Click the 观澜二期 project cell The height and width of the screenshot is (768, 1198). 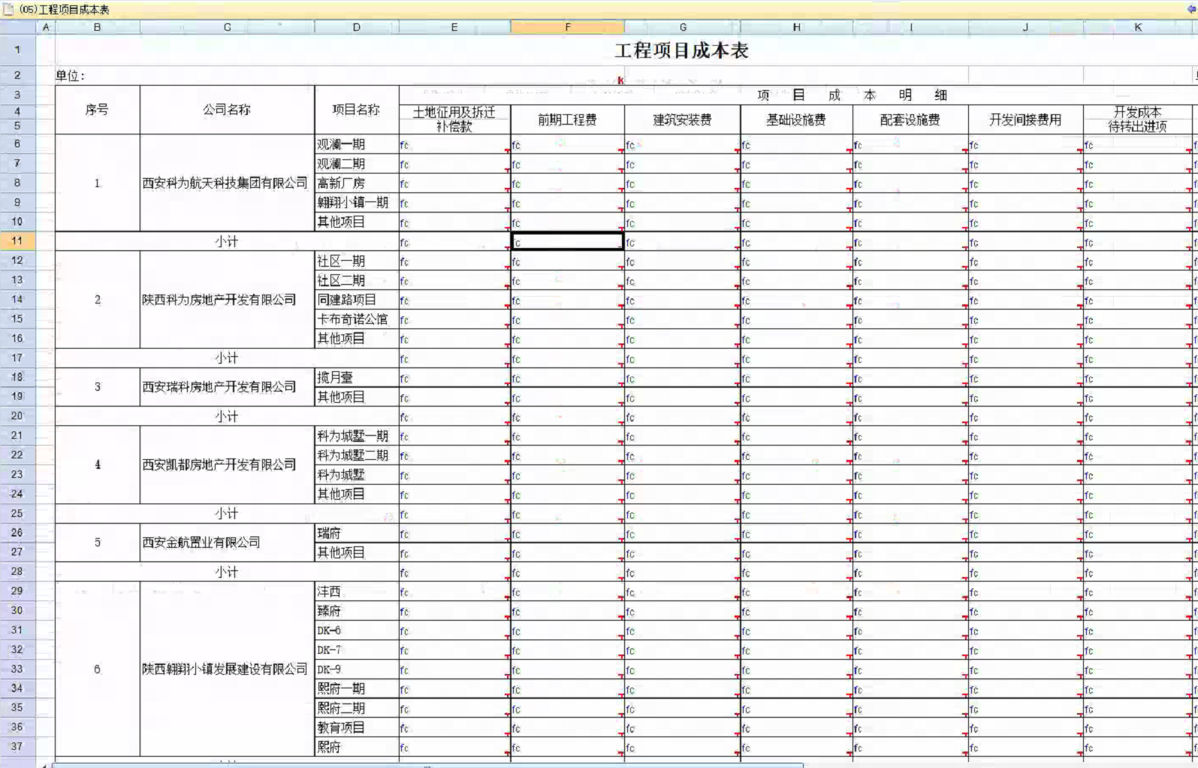(357, 164)
